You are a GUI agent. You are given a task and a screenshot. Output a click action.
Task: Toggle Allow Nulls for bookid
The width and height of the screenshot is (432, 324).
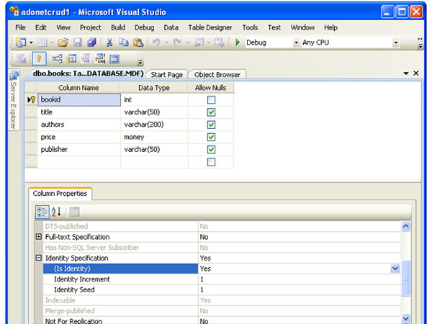(211, 100)
